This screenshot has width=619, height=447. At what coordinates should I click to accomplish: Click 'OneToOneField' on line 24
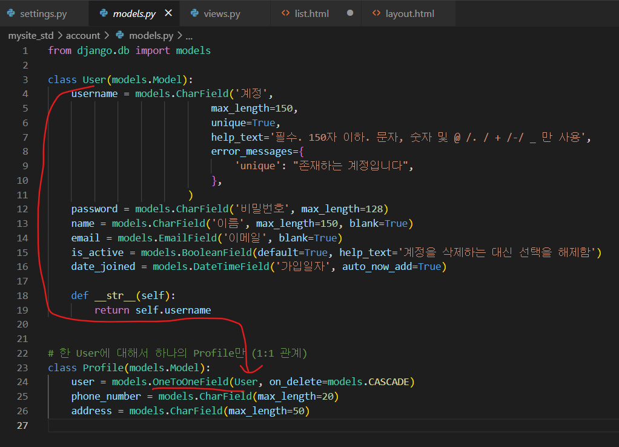pos(190,381)
